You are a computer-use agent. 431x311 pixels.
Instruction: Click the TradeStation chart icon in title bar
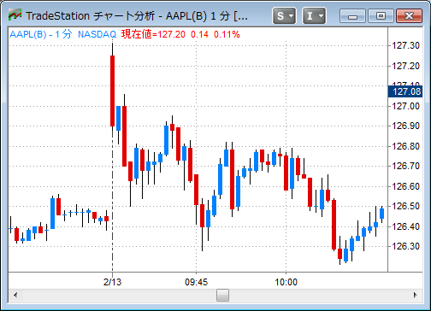[15, 15]
